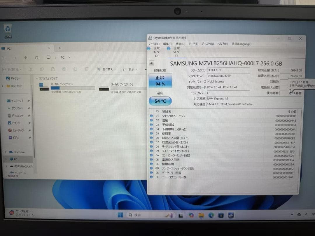Select the cut icon in Explorer toolbar
The width and height of the screenshot is (315, 236).
pyautogui.click(x=31, y=69)
